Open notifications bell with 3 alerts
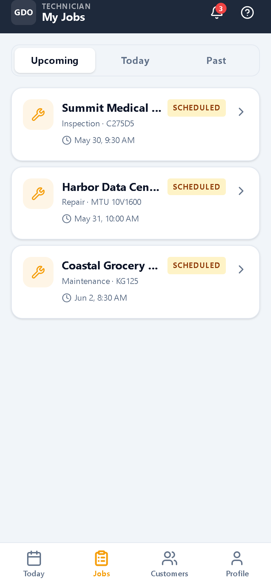The image size is (271, 586). pos(217,12)
